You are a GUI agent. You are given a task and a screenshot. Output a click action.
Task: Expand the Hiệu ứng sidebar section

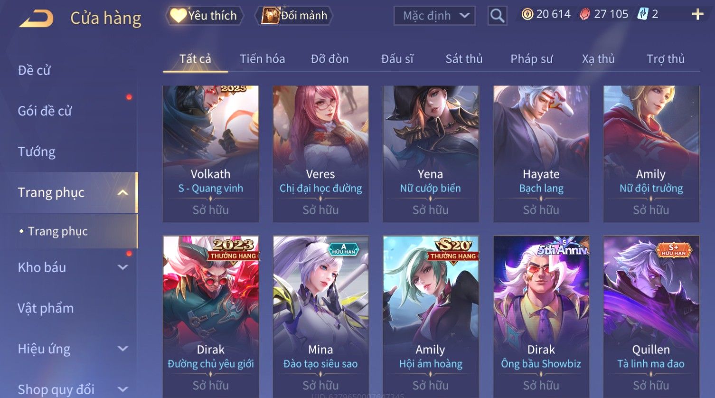[122, 349]
